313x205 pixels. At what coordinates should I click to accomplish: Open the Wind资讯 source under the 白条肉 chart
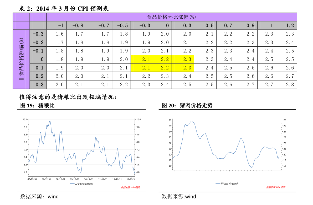276,187
